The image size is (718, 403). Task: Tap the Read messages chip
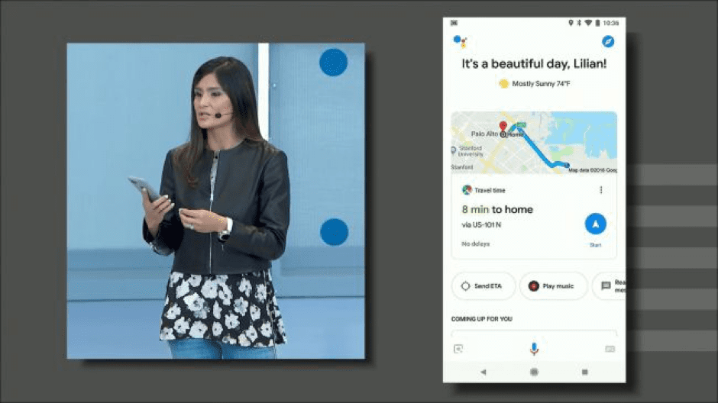click(x=610, y=286)
